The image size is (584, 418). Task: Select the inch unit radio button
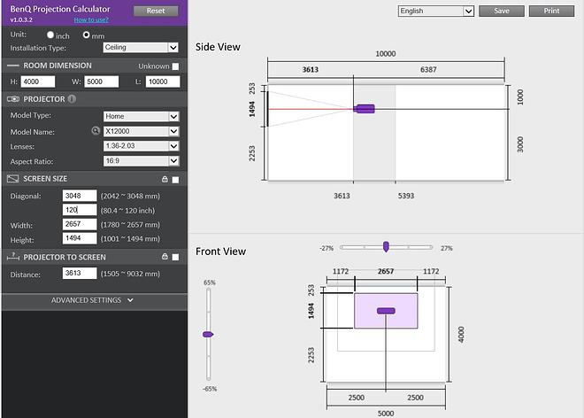(x=50, y=35)
